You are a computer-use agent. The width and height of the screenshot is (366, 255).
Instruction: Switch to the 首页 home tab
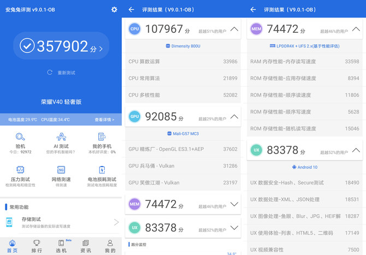(12, 246)
